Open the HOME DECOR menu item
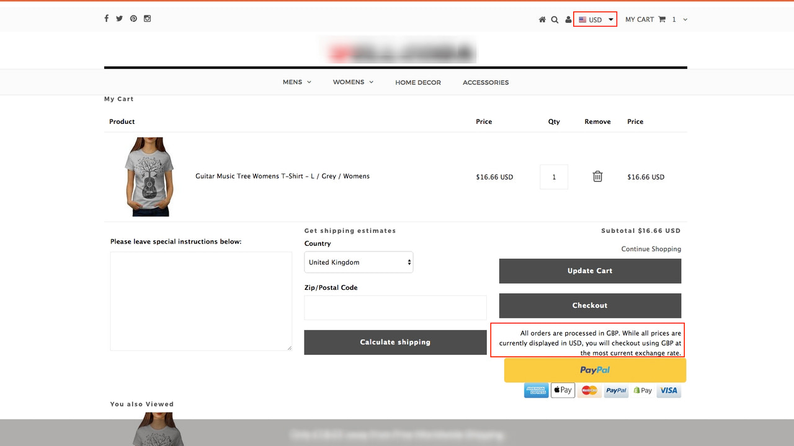Viewport: 794px width, 446px height. tap(417, 82)
